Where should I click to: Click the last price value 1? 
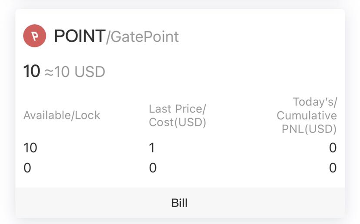click(152, 148)
